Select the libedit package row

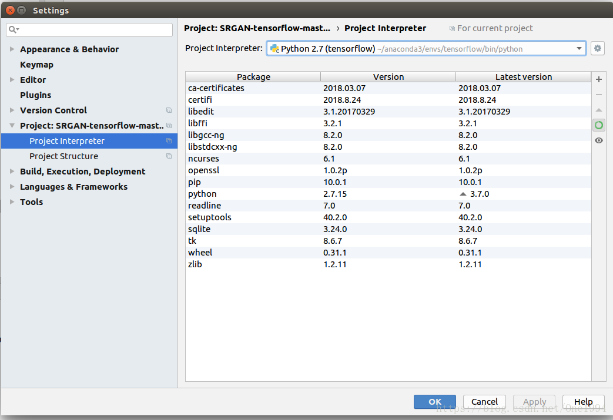point(388,112)
